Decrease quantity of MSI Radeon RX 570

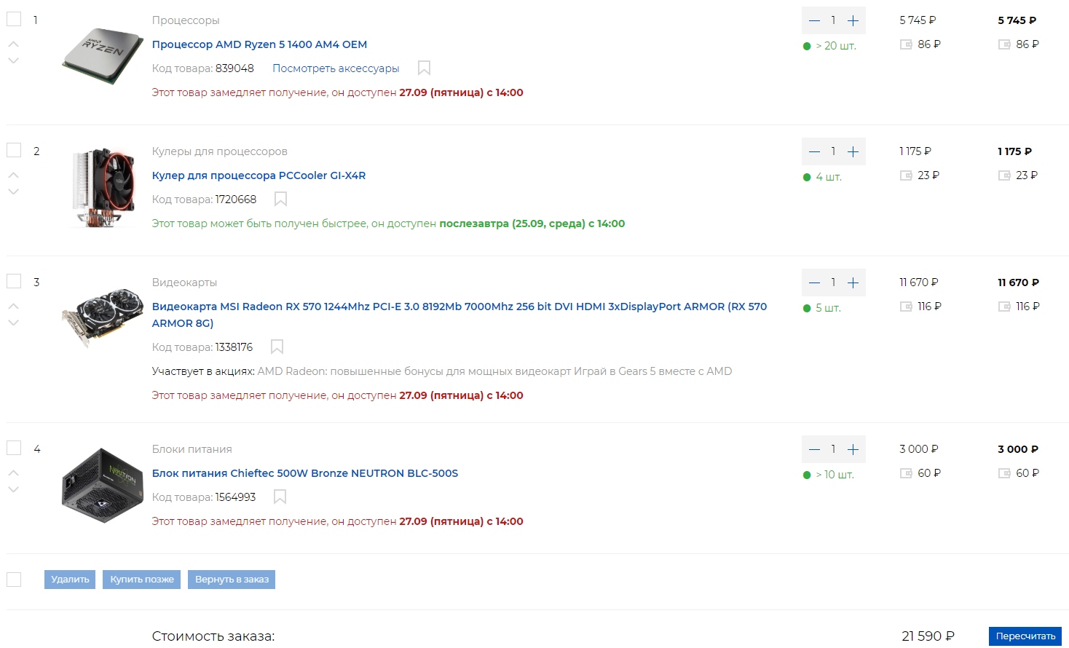point(814,282)
